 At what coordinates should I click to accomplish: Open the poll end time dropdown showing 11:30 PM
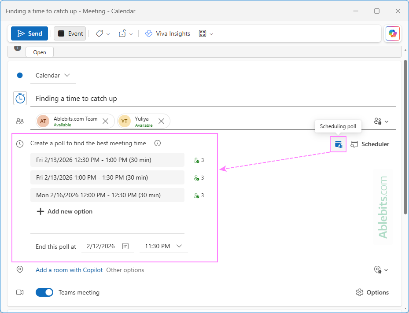point(179,246)
